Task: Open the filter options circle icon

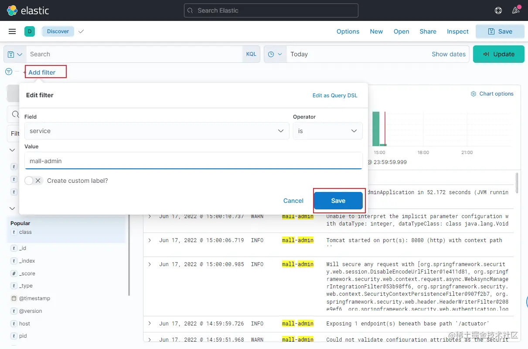Action: [9, 72]
